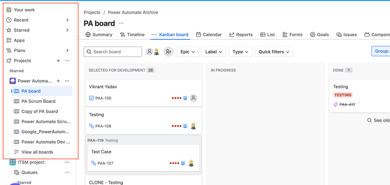Click priority icon on PAA-130 card
Screen dimensions: 390x185
click(185, 98)
